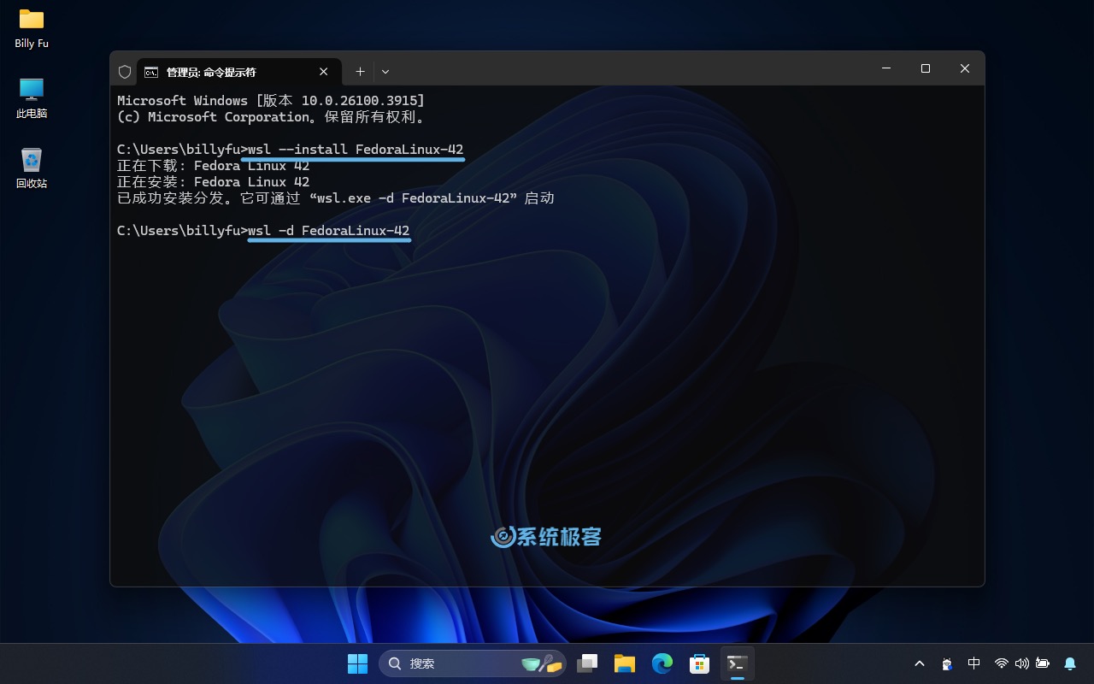Click the shield icon in terminal title bar

click(125, 72)
